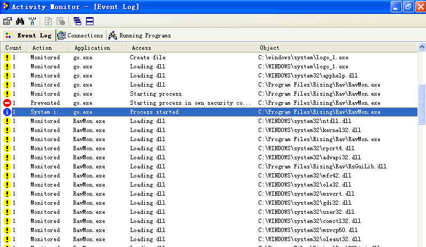Restore down the Activity Monitor window
This screenshot has width=426, height=247.
pos(408,6)
